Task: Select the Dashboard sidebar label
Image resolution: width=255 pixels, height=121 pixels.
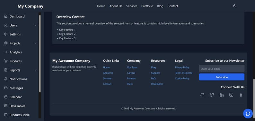Action: (x=17, y=16)
